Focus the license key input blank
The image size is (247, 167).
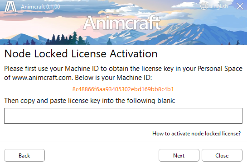point(123,116)
